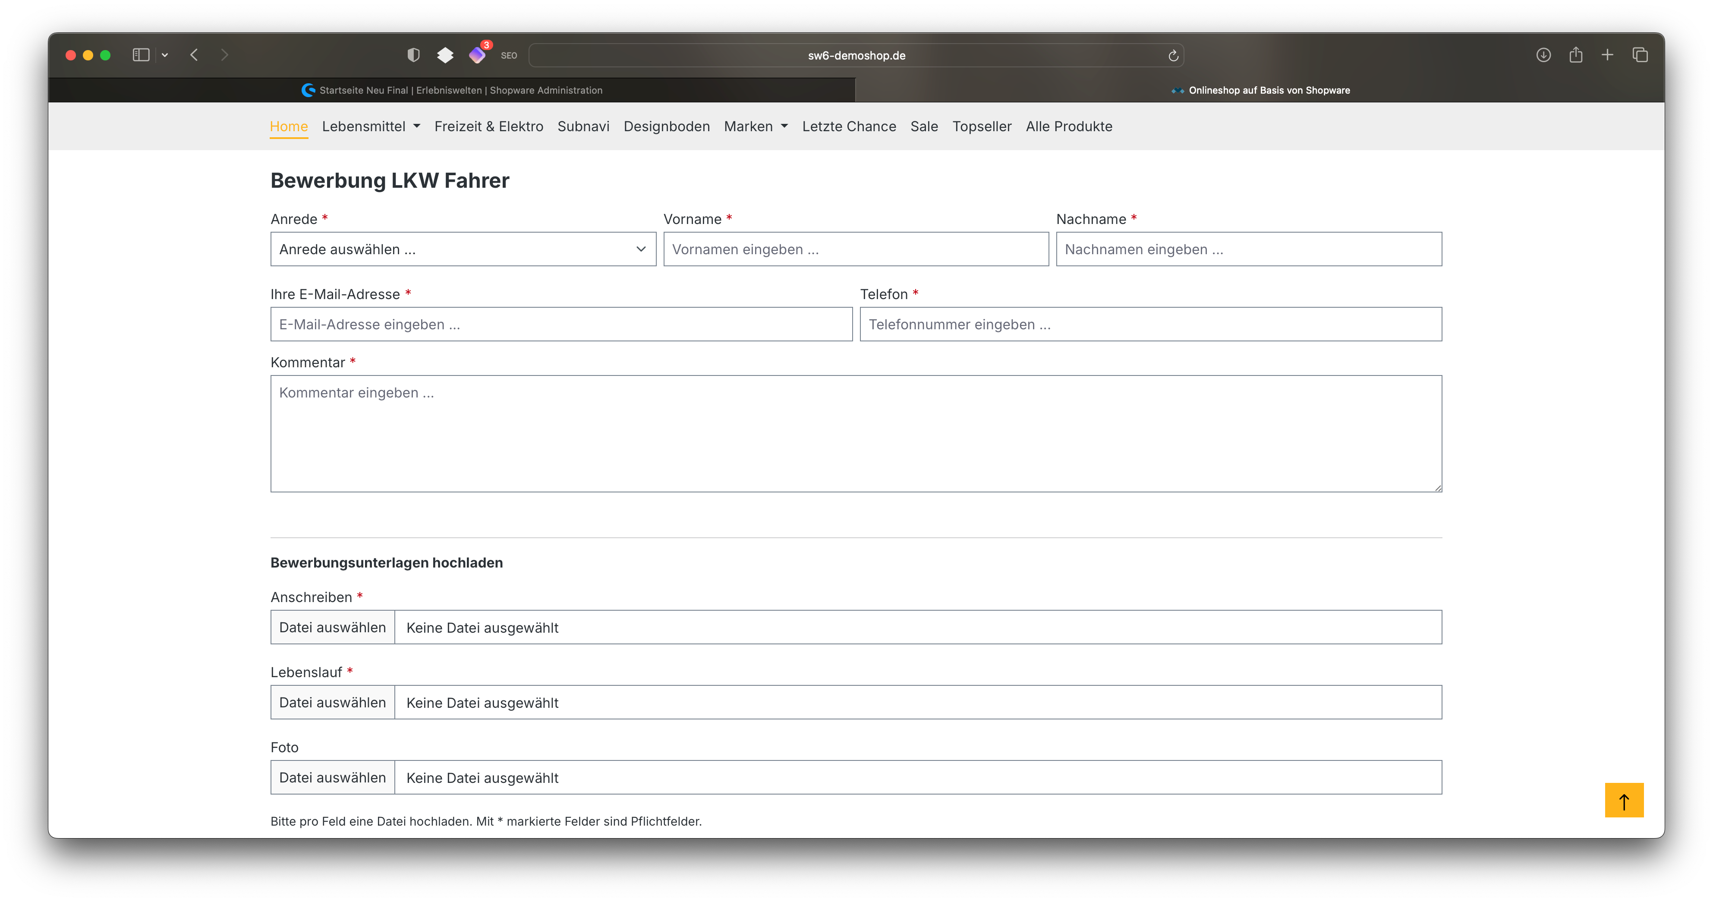Expand the Marken navigation dropdown
This screenshot has width=1713, height=902.
click(x=756, y=126)
